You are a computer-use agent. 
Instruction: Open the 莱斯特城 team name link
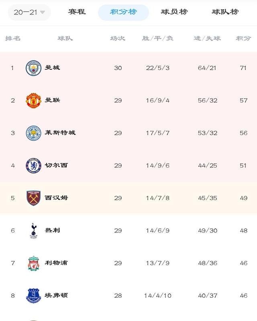[x=60, y=133]
